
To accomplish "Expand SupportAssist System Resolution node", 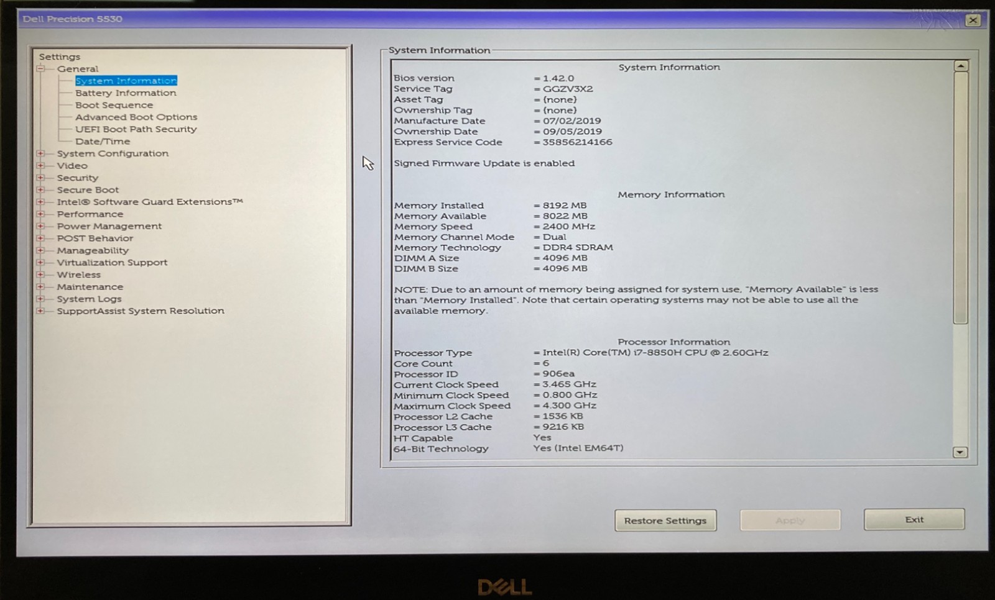I will [40, 311].
